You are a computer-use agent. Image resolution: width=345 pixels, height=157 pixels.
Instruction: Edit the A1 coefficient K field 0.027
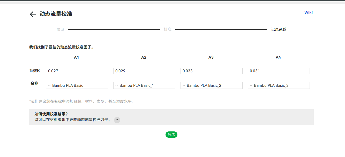[x=77, y=71]
